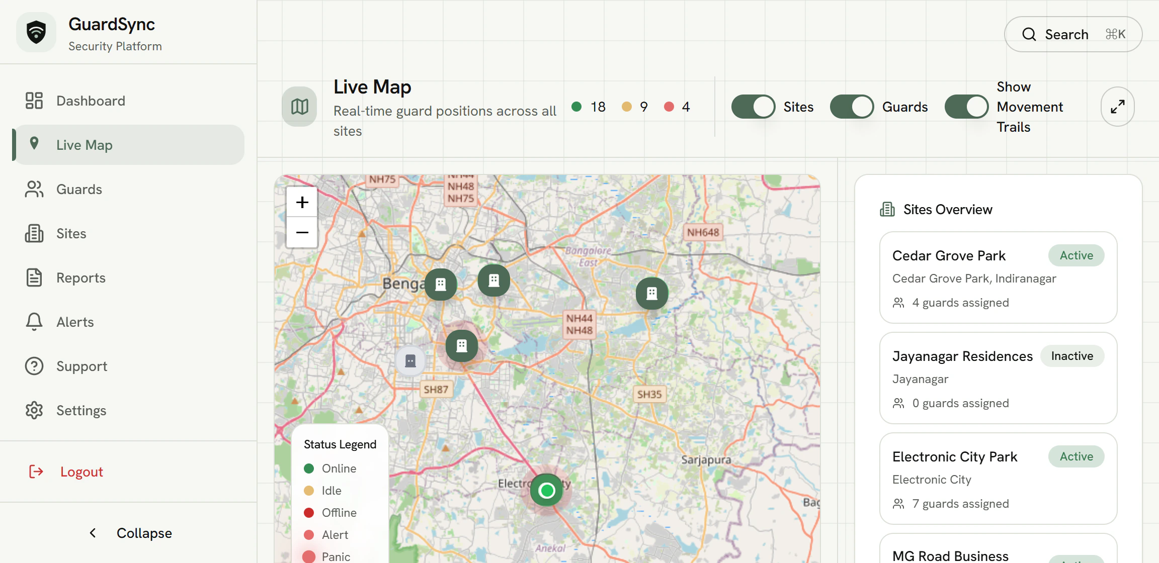The height and width of the screenshot is (563, 1159).
Task: Log out using the Logout button
Action: point(128,472)
